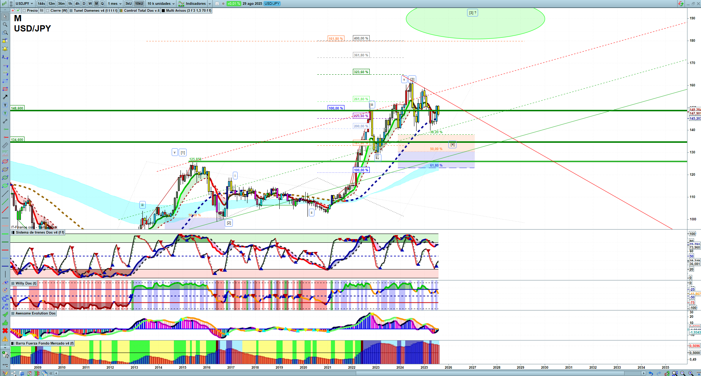Viewport: 701px width, 376px height.
Task: Click the thumbs up icon
Action: tap(5, 323)
